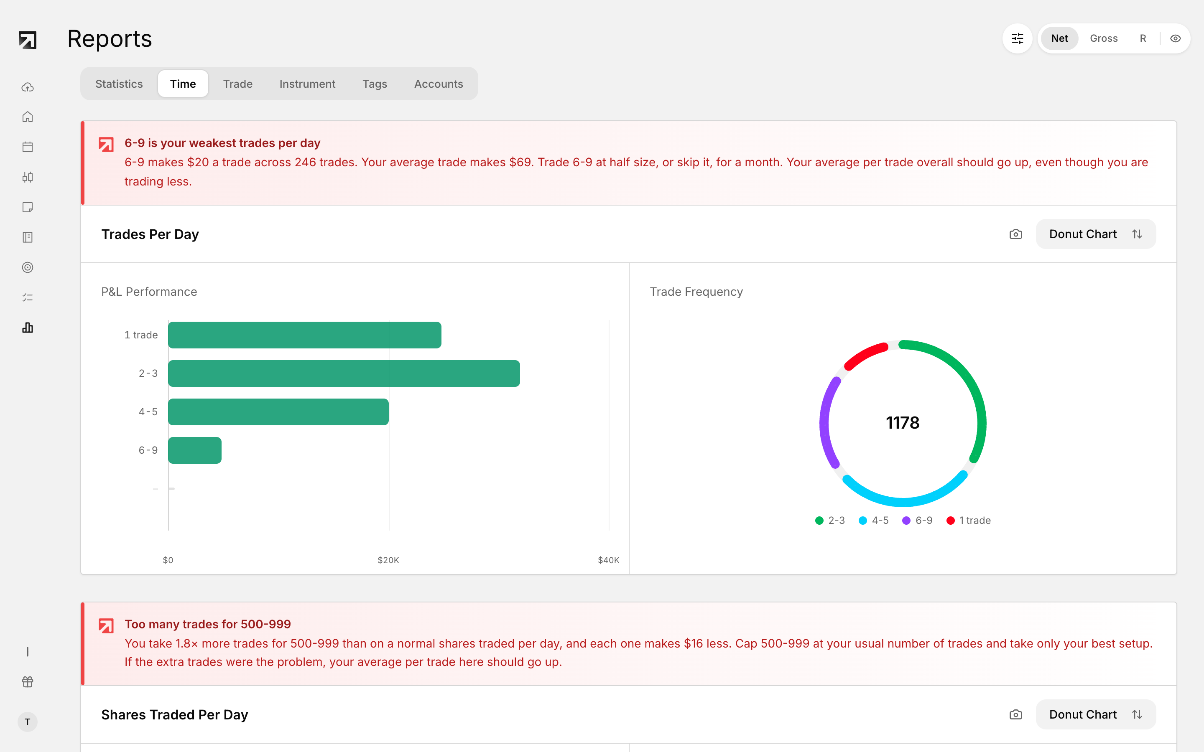The image size is (1204, 752).
Task: Click the $0 axis label
Action: tap(168, 560)
